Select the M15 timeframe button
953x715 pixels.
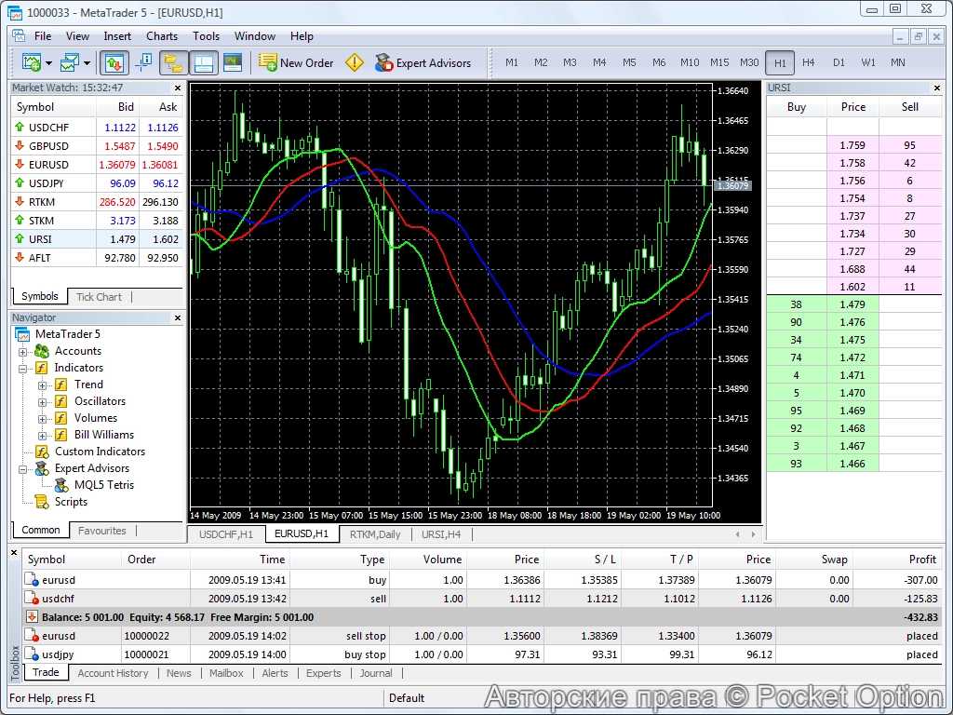click(719, 62)
